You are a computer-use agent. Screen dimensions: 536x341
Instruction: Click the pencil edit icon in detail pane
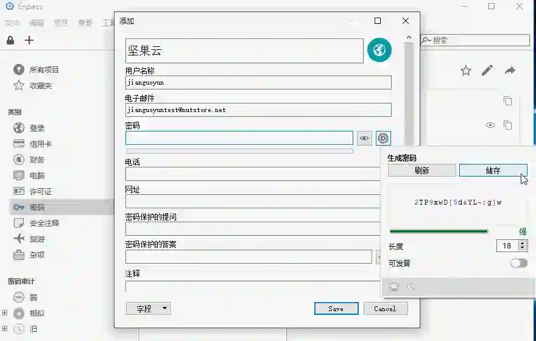[x=487, y=70]
